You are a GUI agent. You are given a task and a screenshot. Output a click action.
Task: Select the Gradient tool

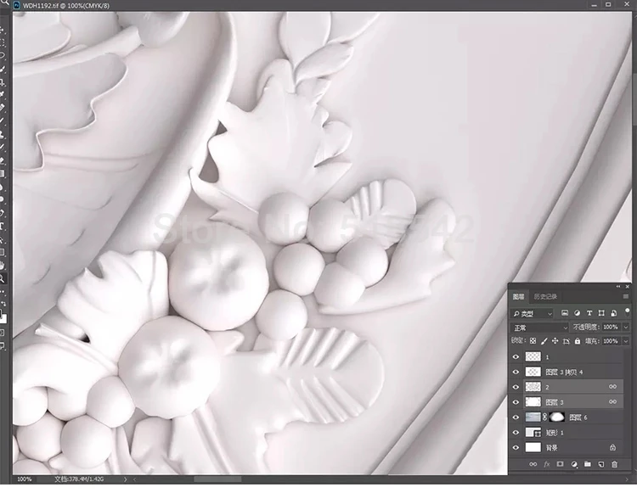[2, 174]
